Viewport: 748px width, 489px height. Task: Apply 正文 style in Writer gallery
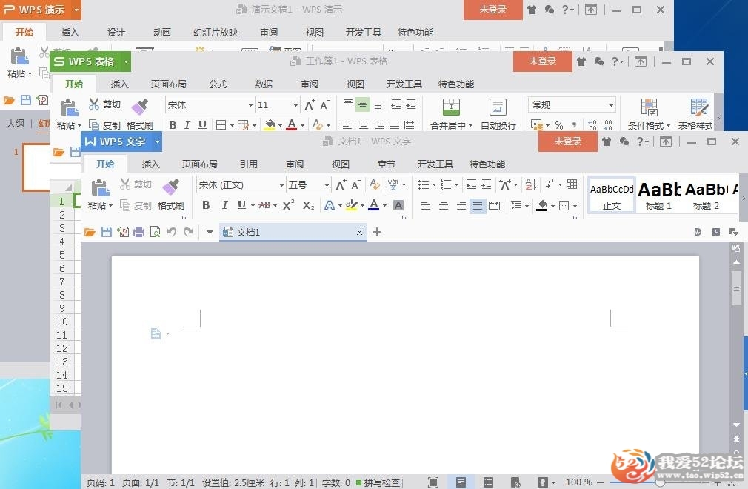[x=612, y=196]
